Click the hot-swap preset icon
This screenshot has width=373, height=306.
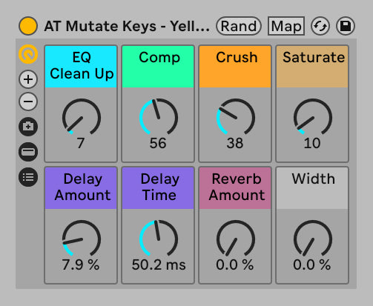pos(320,26)
